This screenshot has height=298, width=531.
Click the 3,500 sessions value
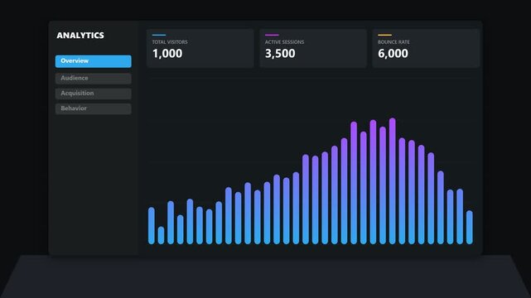pos(280,54)
